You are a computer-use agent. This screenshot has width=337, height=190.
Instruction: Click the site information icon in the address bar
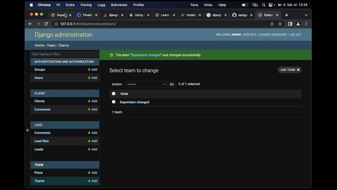point(56,24)
